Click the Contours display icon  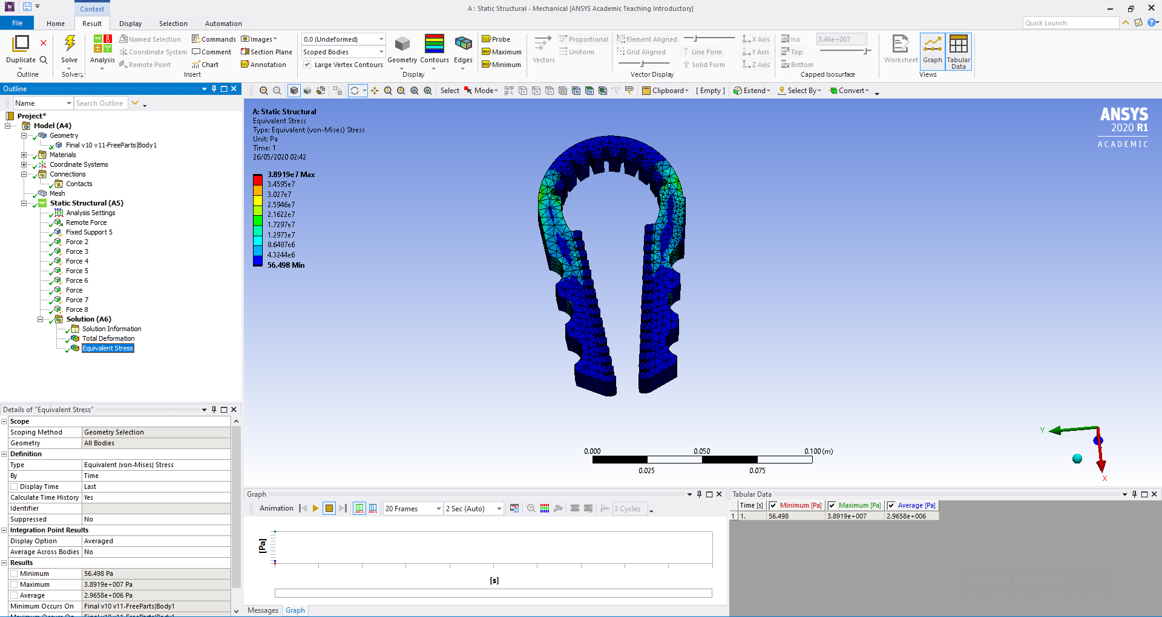(434, 44)
